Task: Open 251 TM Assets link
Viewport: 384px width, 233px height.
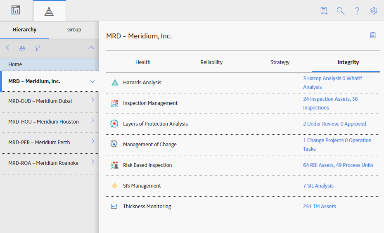Action: tap(320, 206)
